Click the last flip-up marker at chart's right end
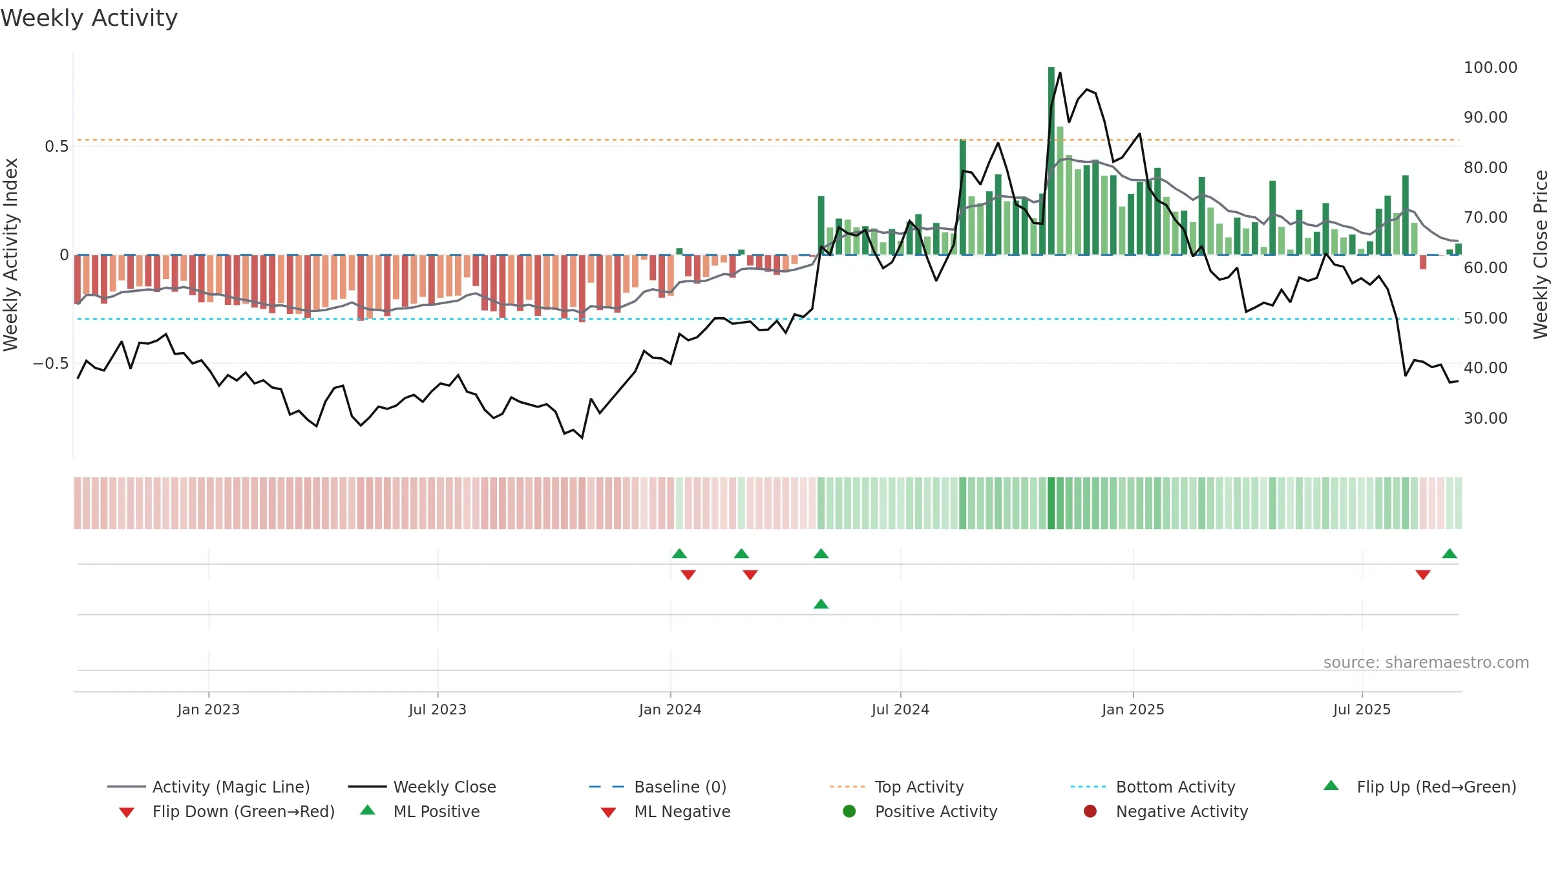The width and height of the screenshot is (1551, 872). tap(1450, 554)
